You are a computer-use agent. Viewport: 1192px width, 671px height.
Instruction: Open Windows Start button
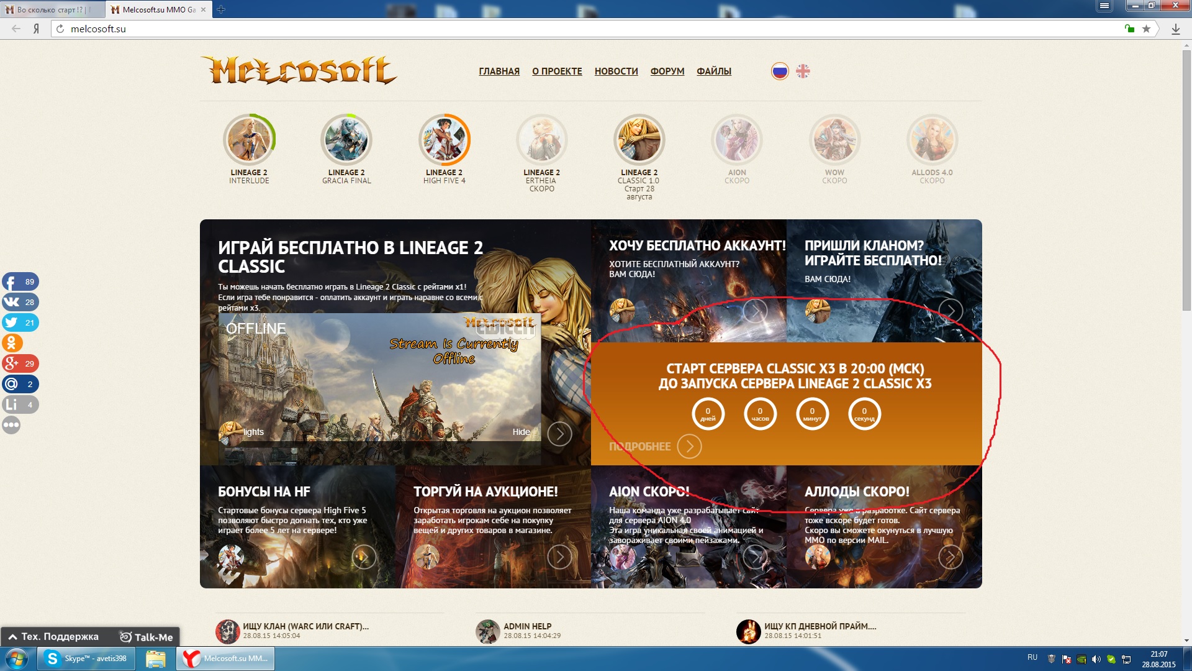point(17,659)
